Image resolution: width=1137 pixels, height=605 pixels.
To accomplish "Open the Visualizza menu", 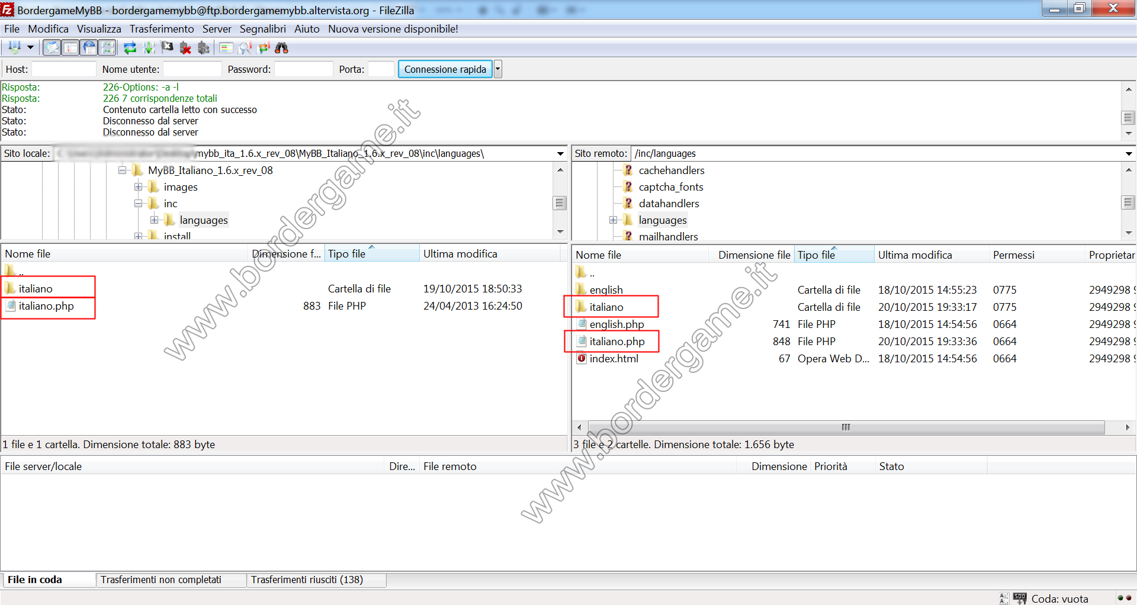I will click(x=99, y=28).
